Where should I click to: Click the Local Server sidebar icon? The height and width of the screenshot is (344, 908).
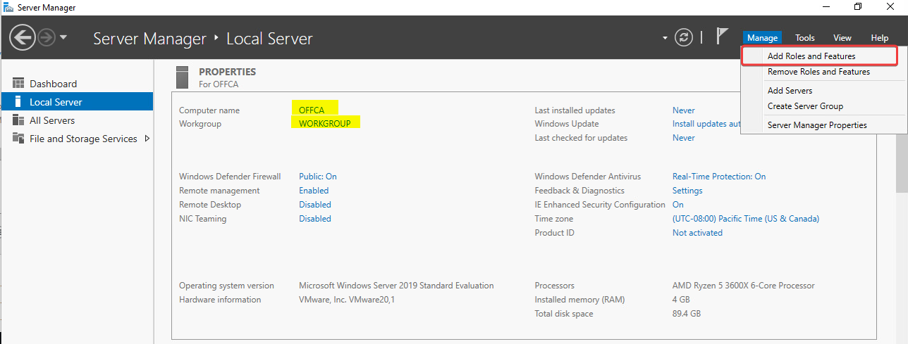click(x=18, y=102)
